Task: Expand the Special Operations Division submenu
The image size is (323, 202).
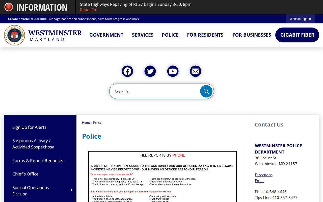Action: click(x=71, y=190)
